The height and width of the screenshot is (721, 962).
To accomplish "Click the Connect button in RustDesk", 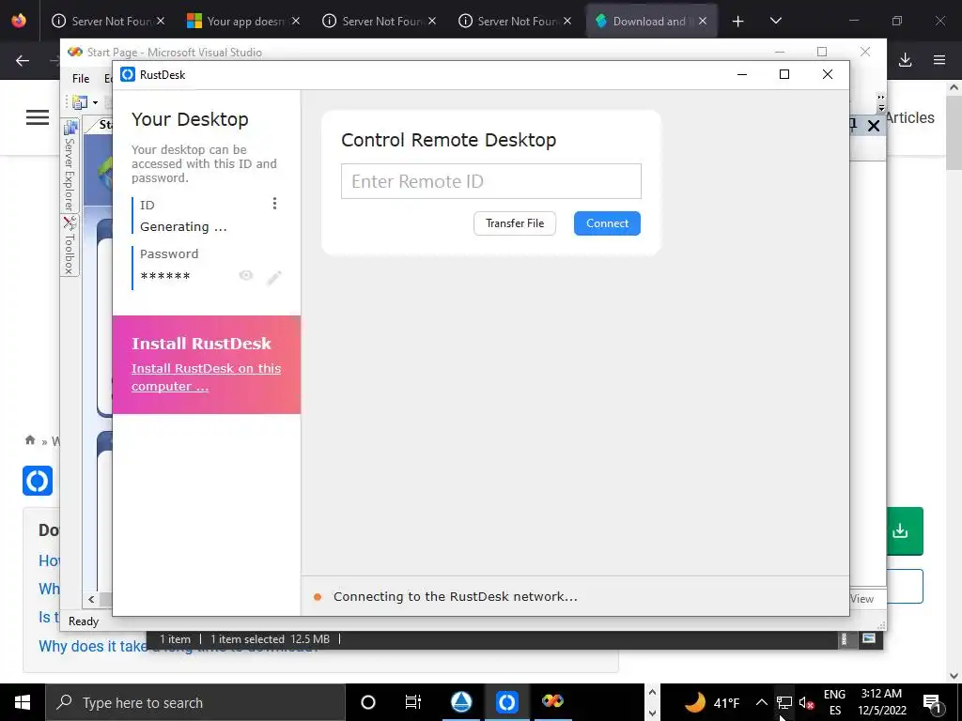I will (607, 223).
